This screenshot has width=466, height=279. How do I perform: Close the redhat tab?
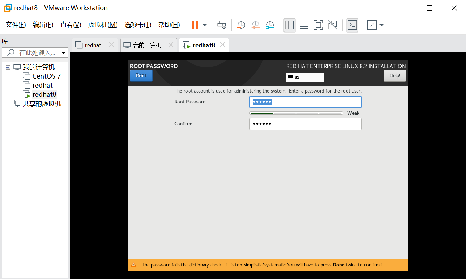pyautogui.click(x=112, y=45)
